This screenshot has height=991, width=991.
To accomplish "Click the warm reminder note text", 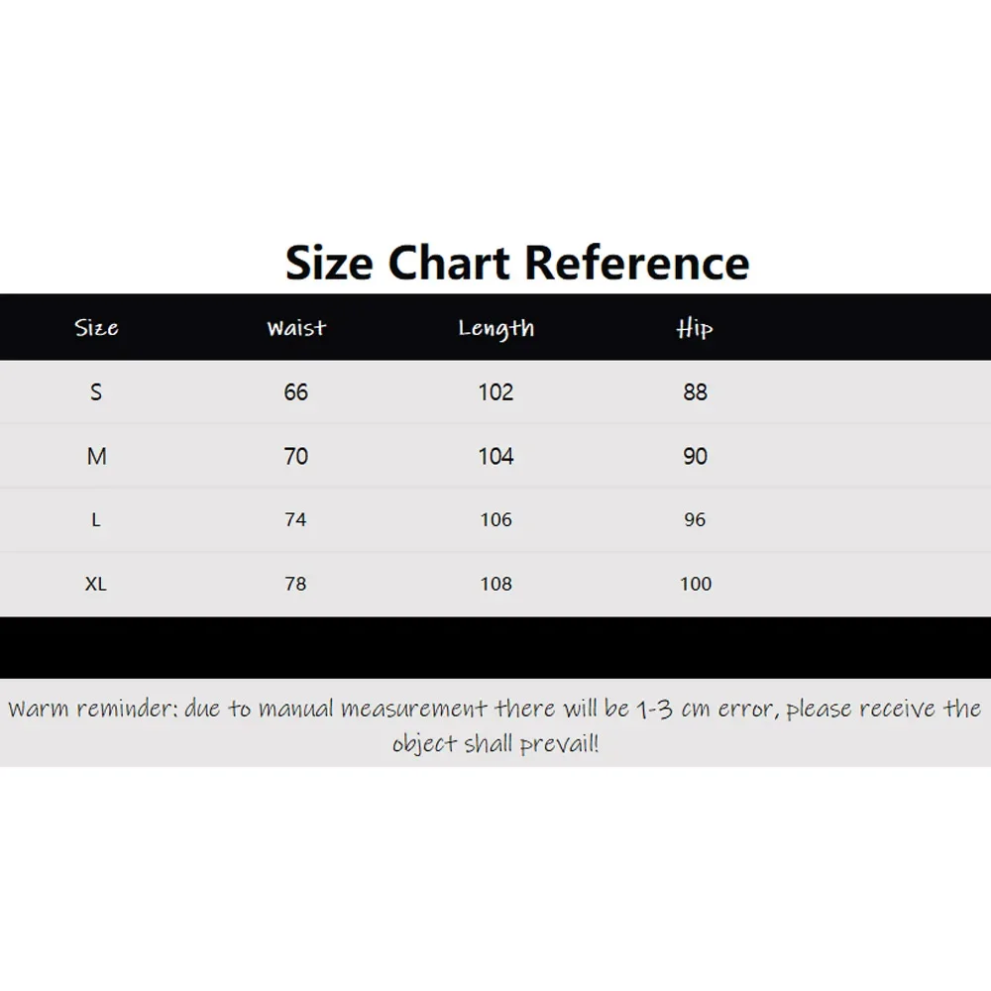I will click(495, 724).
